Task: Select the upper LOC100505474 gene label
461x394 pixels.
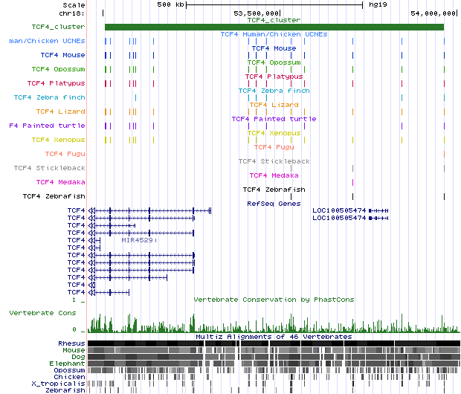Action: (x=339, y=211)
